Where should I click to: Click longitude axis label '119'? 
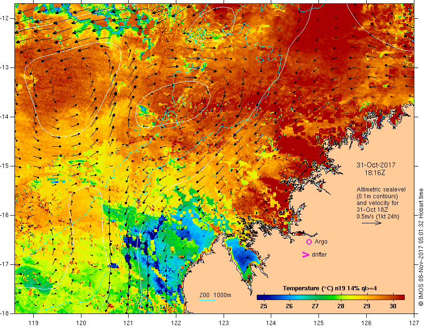(x=34, y=323)
